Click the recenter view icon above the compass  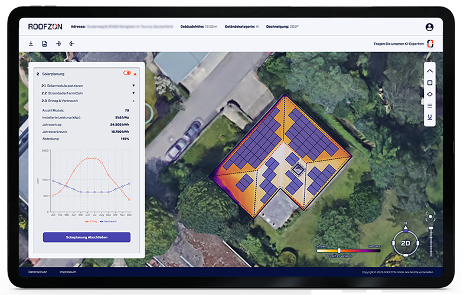pyautogui.click(x=429, y=217)
